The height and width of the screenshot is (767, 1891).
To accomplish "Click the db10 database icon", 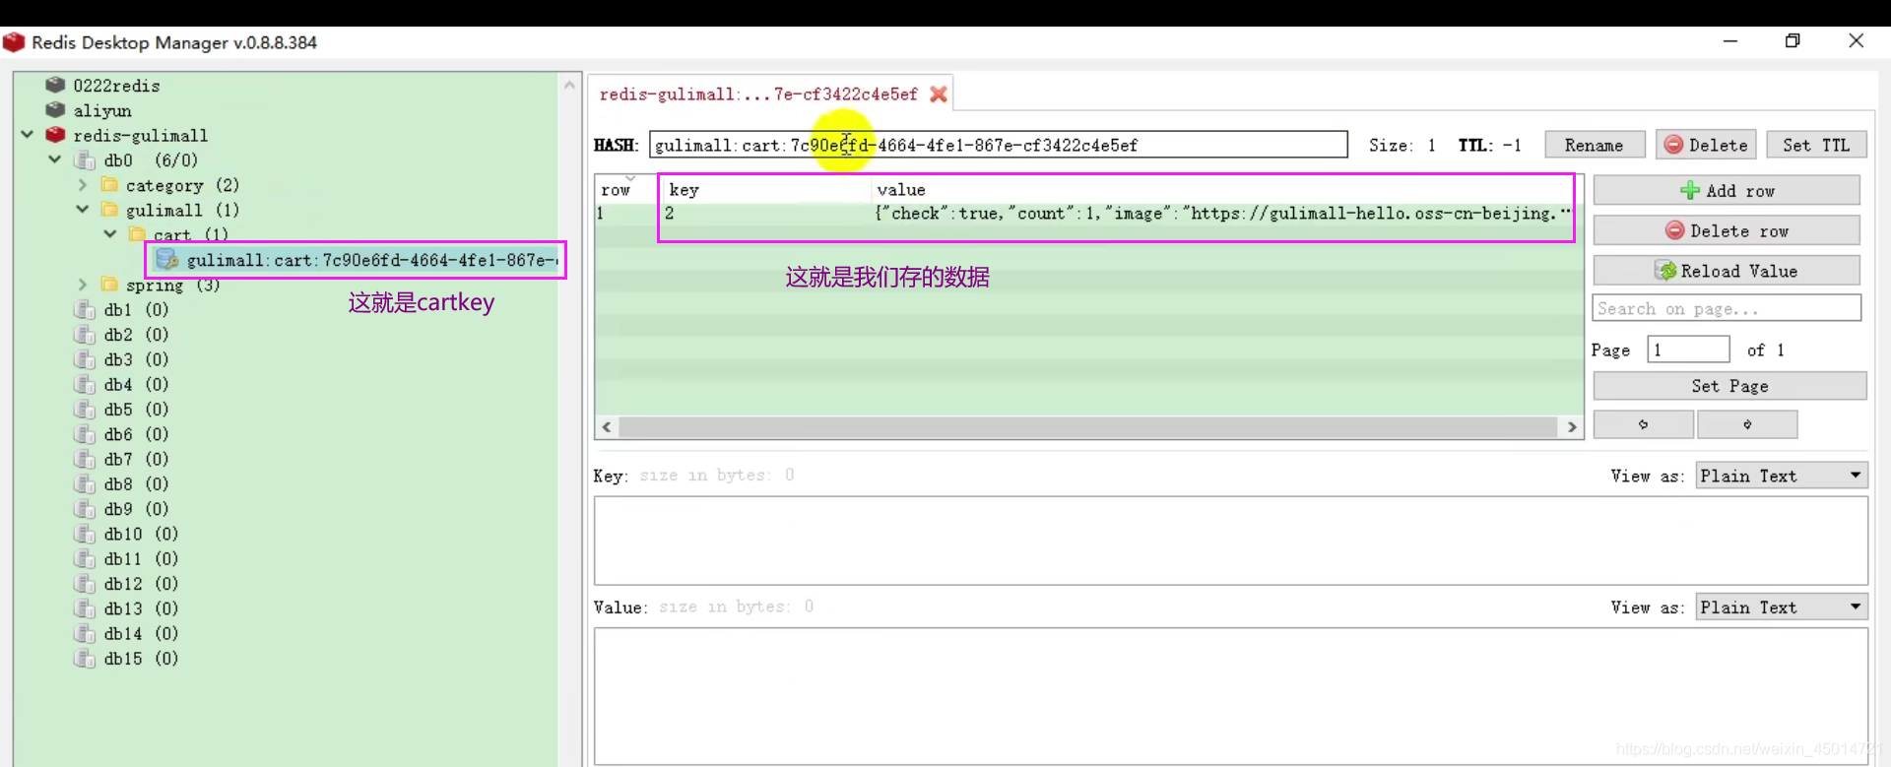I will (x=85, y=534).
